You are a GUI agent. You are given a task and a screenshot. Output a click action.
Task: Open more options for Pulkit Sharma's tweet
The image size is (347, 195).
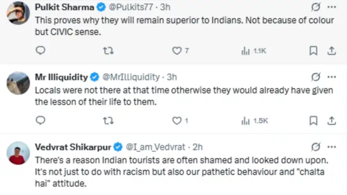point(332,7)
